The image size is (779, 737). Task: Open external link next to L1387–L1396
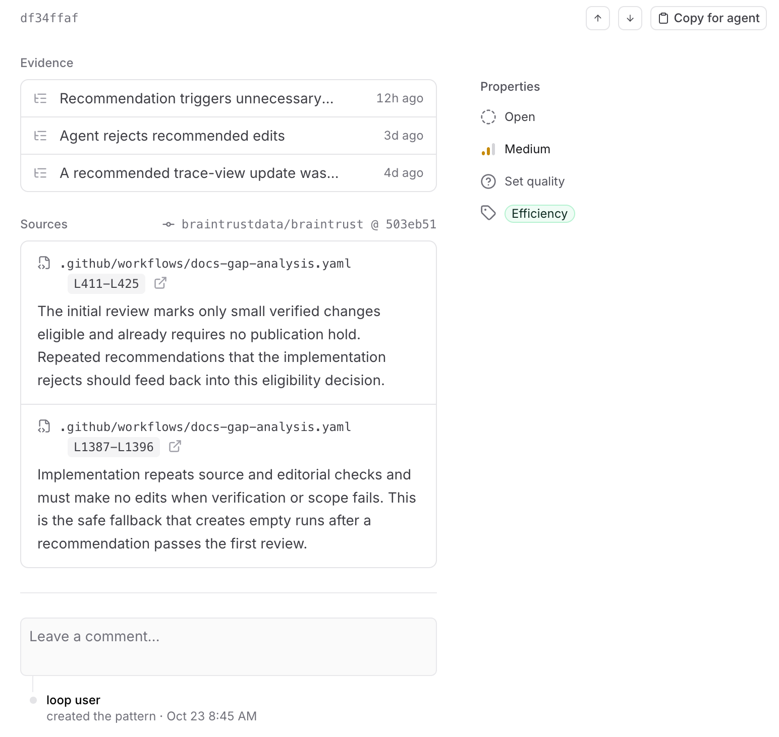(175, 447)
